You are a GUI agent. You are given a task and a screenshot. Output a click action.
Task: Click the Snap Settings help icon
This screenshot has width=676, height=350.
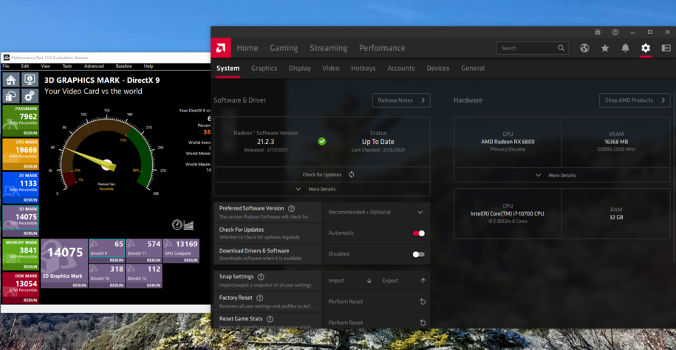click(x=261, y=277)
